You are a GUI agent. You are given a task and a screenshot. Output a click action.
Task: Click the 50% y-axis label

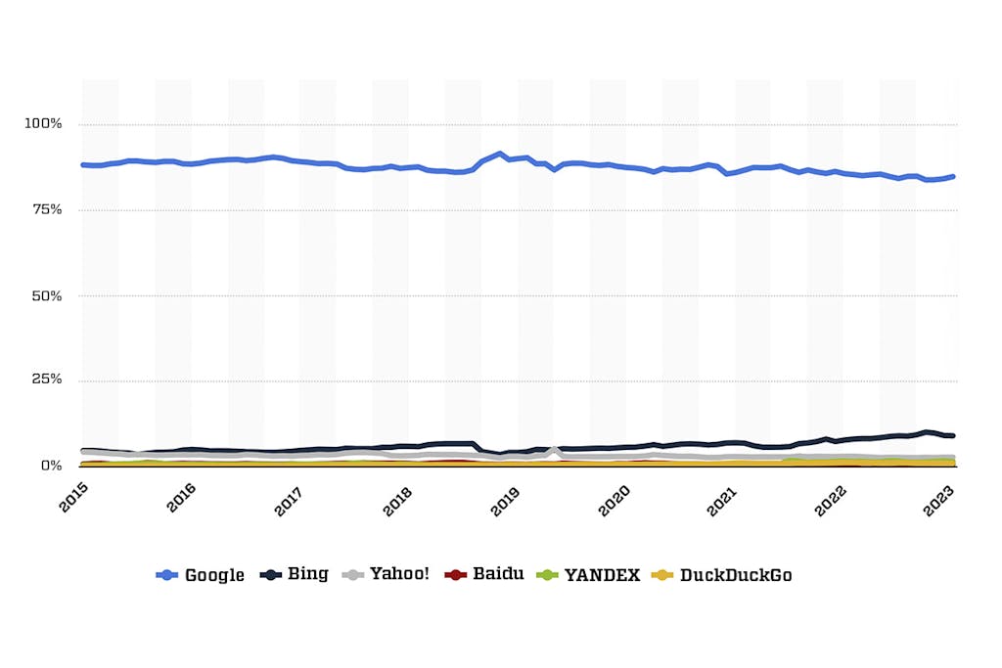(x=47, y=295)
